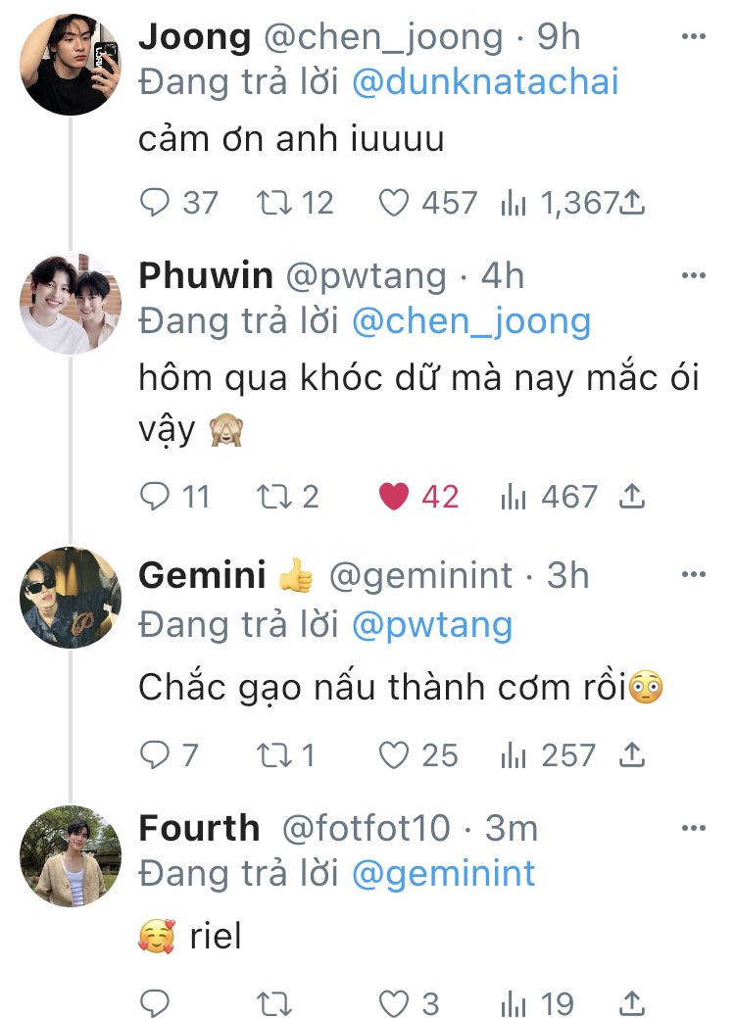Reply to Phuwin's tweet via comment icon

coord(156,497)
